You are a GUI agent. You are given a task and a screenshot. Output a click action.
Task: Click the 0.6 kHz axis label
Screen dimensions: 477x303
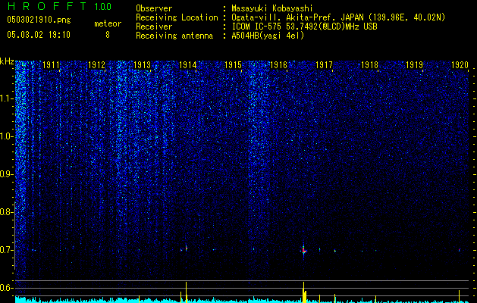tap(6, 288)
